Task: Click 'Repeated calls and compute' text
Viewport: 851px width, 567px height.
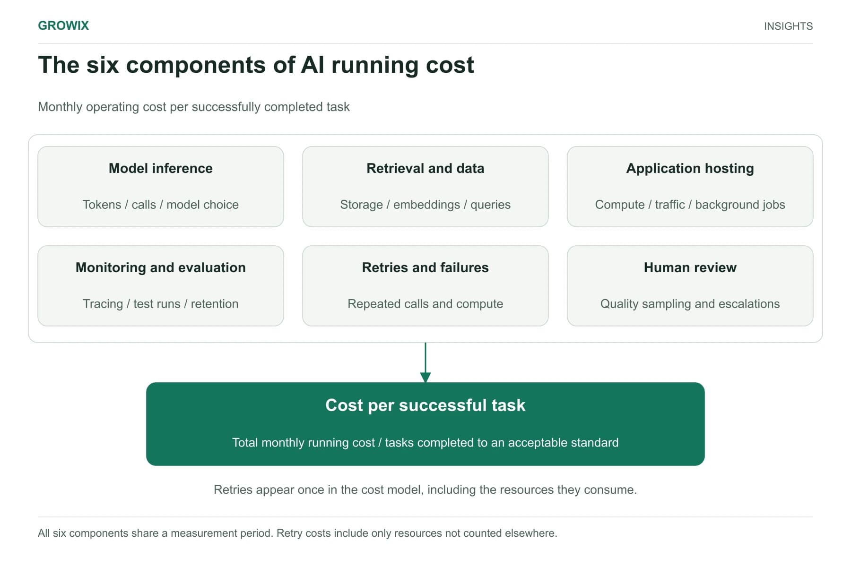Action: coord(425,304)
